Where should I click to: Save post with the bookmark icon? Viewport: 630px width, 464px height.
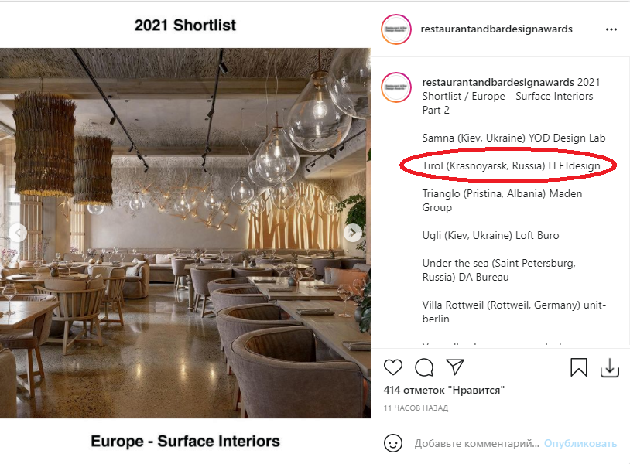579,367
